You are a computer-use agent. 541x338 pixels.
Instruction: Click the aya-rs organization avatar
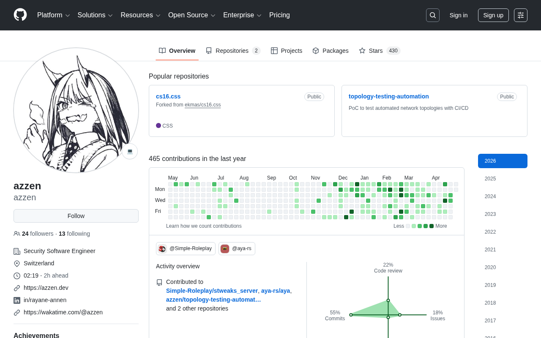click(x=225, y=249)
